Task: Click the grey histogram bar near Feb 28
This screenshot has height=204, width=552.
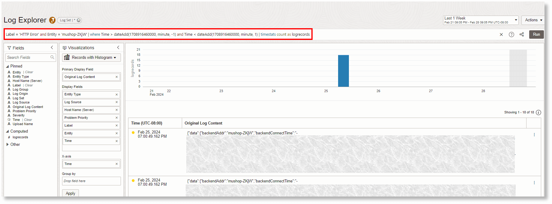Action: click(x=518, y=68)
